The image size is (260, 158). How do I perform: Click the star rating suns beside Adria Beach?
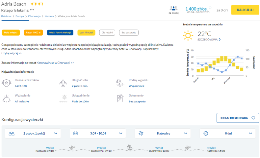(x=37, y=4)
